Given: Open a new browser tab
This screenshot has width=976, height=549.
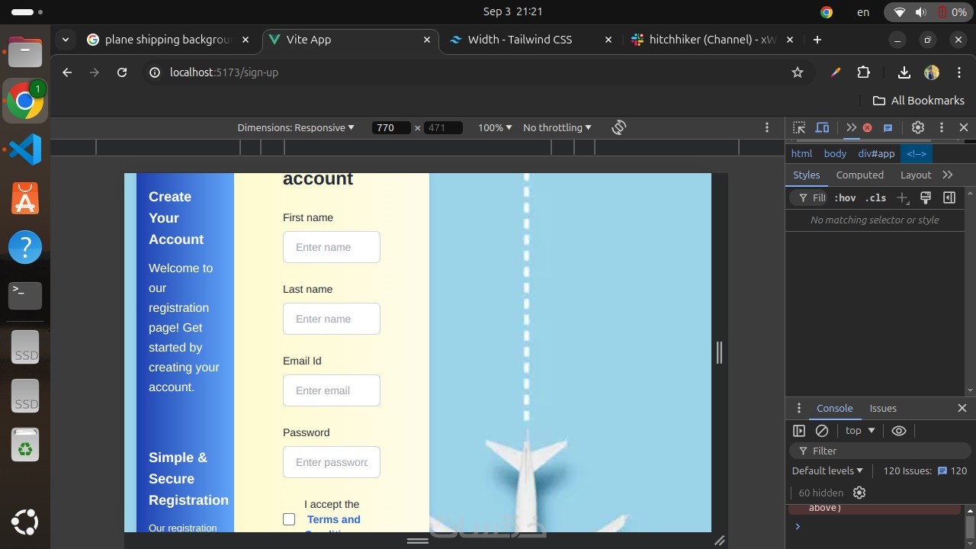Looking at the screenshot, I should coord(817,40).
